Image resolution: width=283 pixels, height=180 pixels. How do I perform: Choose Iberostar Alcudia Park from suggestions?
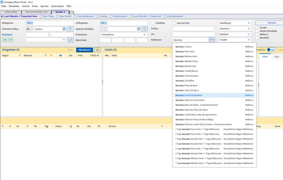click(x=214, y=66)
